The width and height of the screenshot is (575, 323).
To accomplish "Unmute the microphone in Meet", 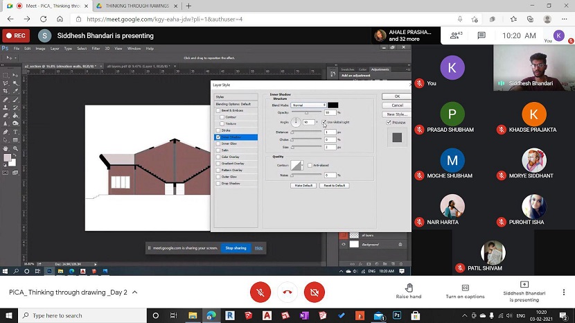I will tap(260, 293).
